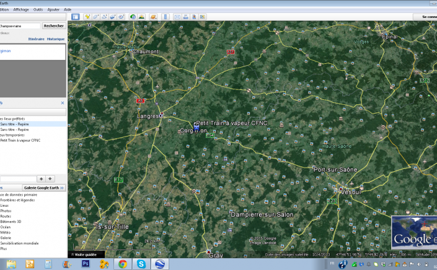Click the move-down arrow in places panel
This screenshot has width=437, height=270.
[51, 178]
